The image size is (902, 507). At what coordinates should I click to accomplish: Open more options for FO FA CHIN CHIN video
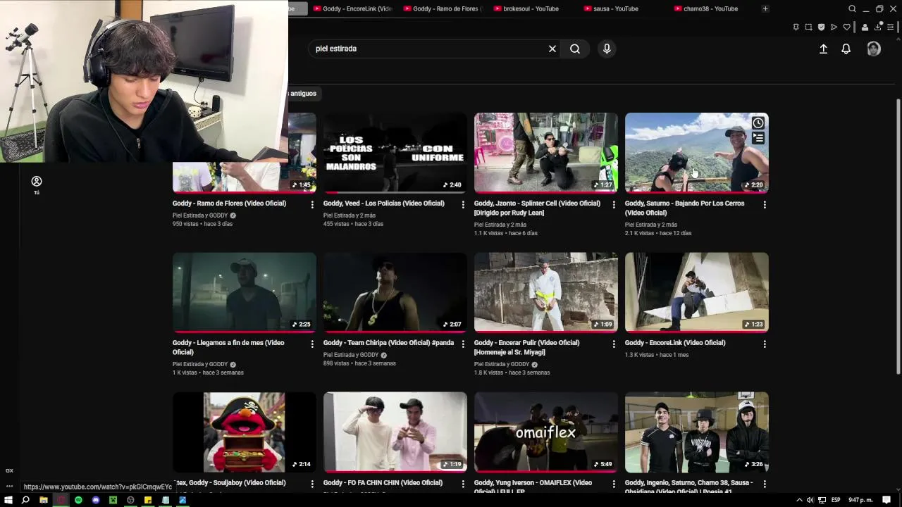[463, 483]
